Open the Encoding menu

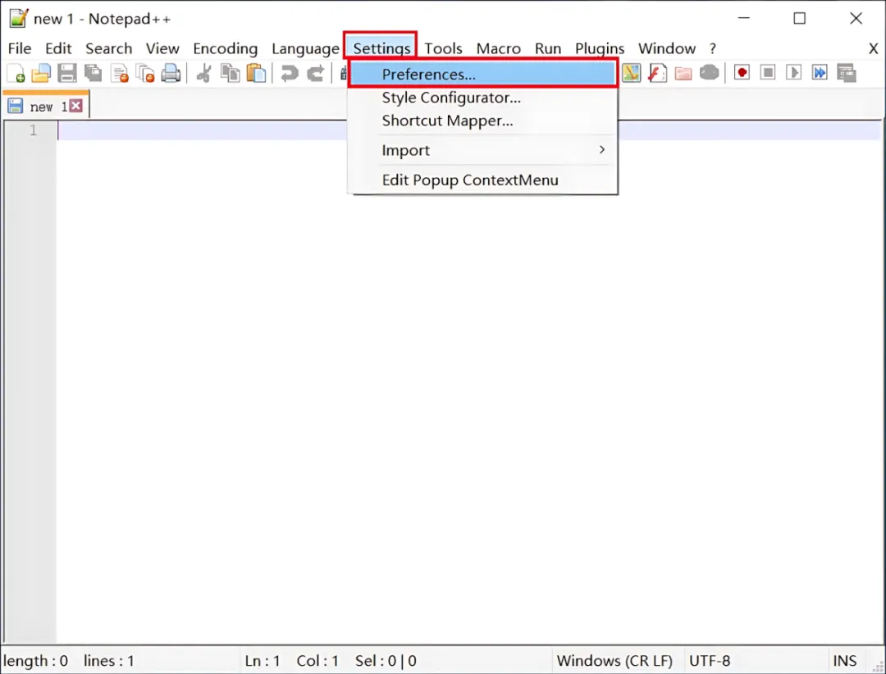pos(225,48)
